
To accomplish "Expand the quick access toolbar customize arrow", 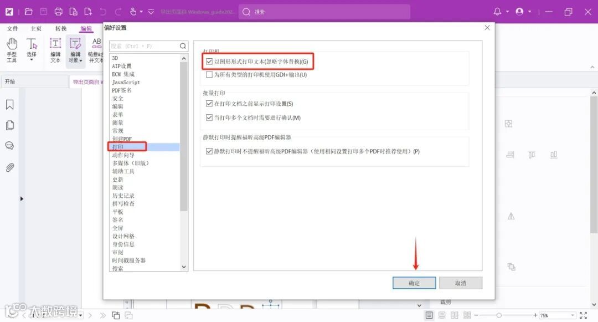I will tap(151, 12).
